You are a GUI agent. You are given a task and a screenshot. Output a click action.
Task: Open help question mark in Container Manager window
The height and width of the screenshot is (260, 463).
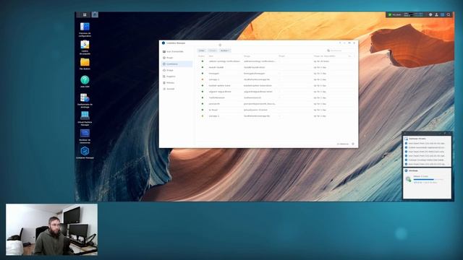pyautogui.click(x=340, y=43)
